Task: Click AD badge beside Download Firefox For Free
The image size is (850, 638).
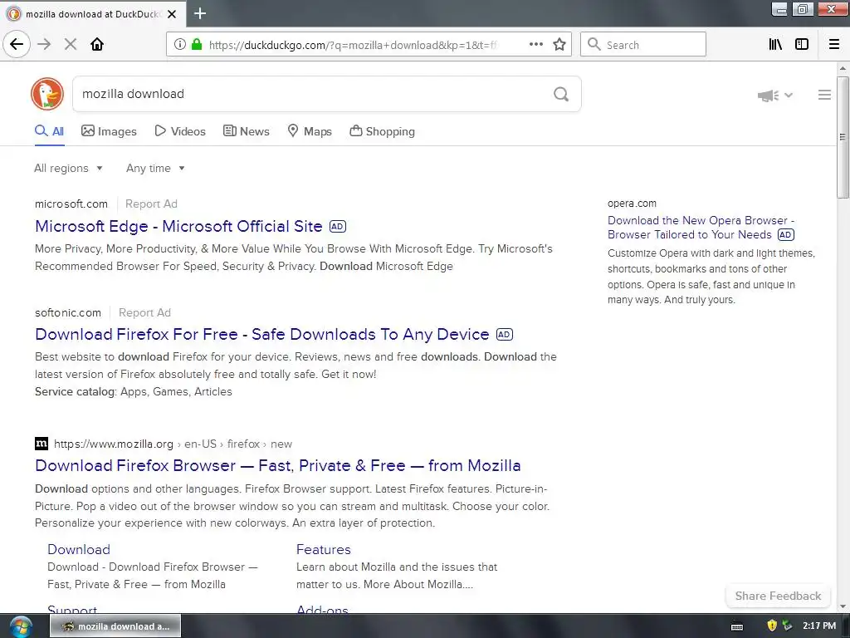Action: (x=505, y=334)
